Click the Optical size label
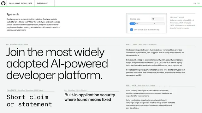202x113 pixels. pyautogui.click(x=135, y=19)
